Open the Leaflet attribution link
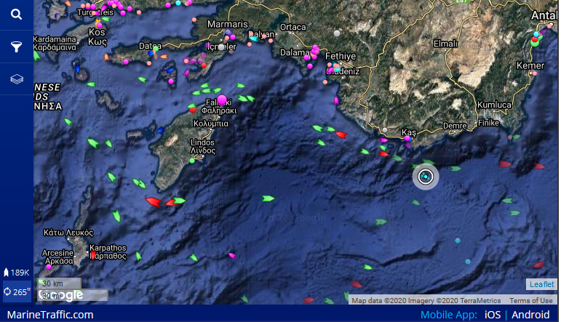The image size is (561, 322). (x=541, y=284)
